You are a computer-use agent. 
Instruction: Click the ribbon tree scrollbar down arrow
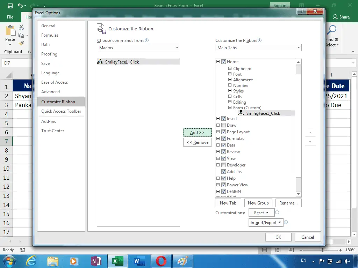point(298,194)
